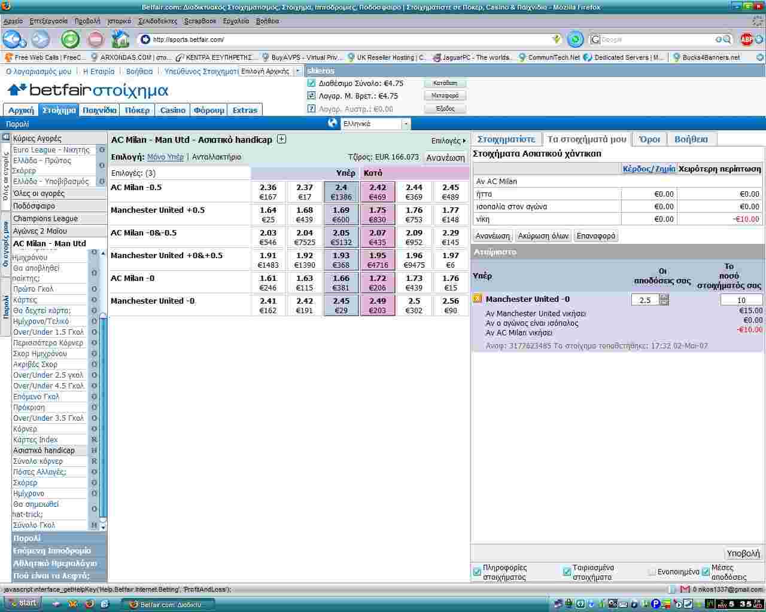Click the Start button on taskbar
766x612 pixels.
[22, 602]
